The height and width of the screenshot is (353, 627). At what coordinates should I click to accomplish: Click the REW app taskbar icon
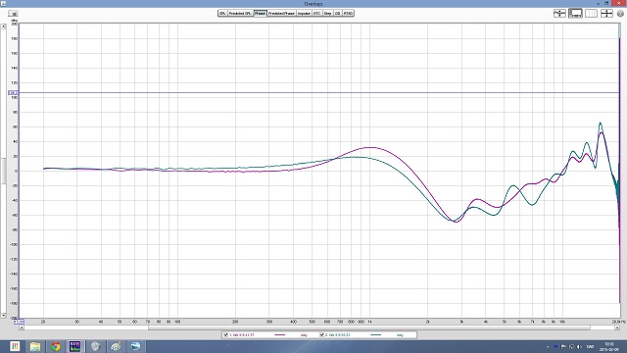(74, 346)
